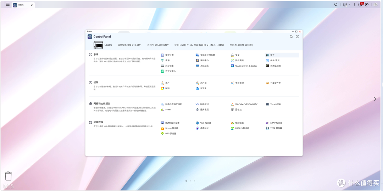Open 存储与快照总管
This screenshot has width=383, height=191.
pos(205,55)
